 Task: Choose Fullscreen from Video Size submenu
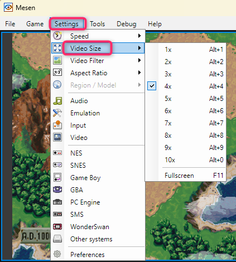coord(194,176)
